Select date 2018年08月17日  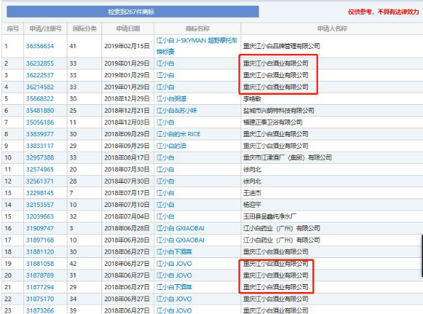(127, 157)
